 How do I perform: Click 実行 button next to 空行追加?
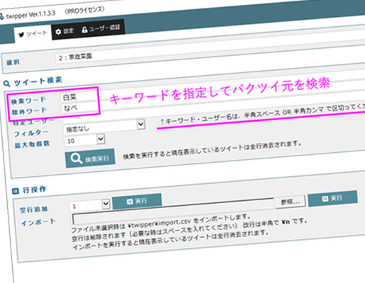click(x=137, y=201)
